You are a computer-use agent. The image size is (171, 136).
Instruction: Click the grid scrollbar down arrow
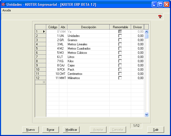pyautogui.click(x=146, y=114)
